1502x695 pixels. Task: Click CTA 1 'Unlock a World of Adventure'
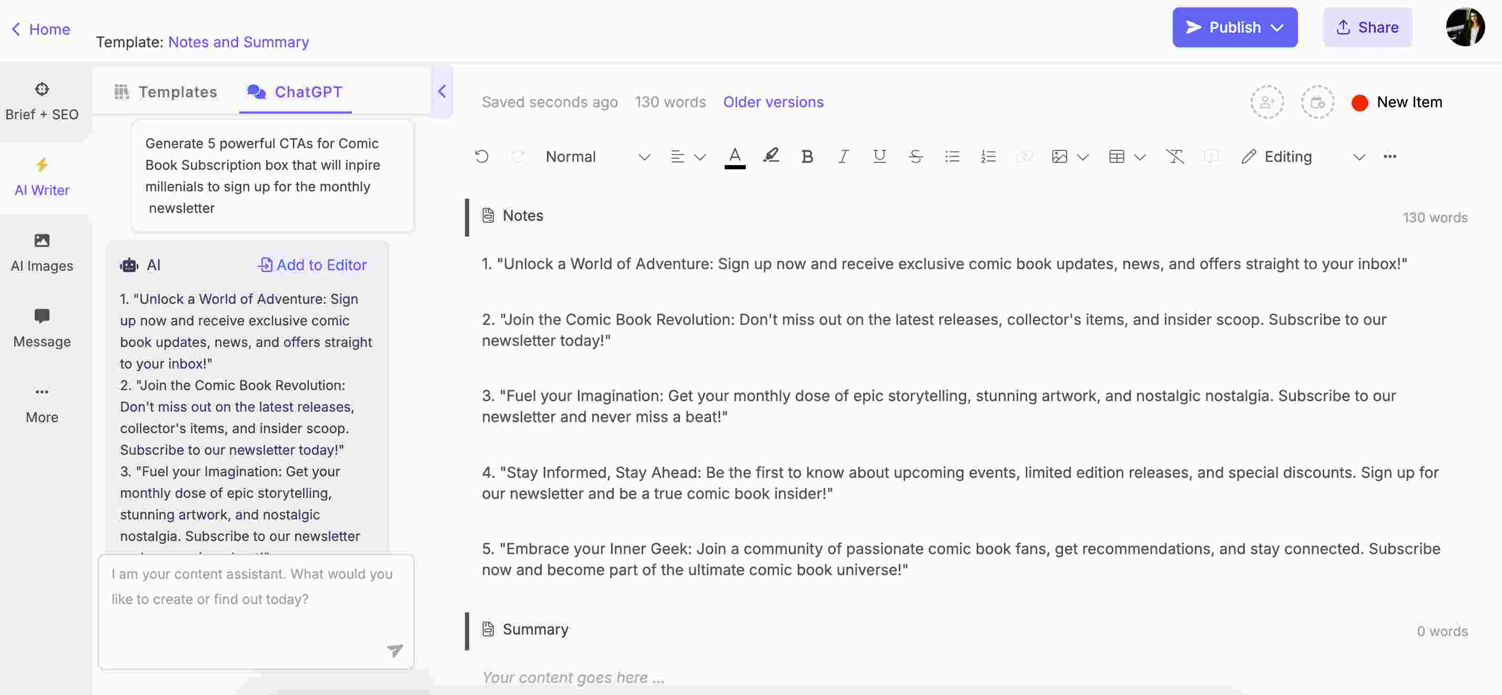[944, 263]
